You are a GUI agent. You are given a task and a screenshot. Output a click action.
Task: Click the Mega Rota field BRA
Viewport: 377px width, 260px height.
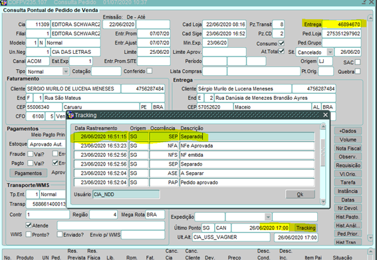pyautogui.click(x=155, y=215)
